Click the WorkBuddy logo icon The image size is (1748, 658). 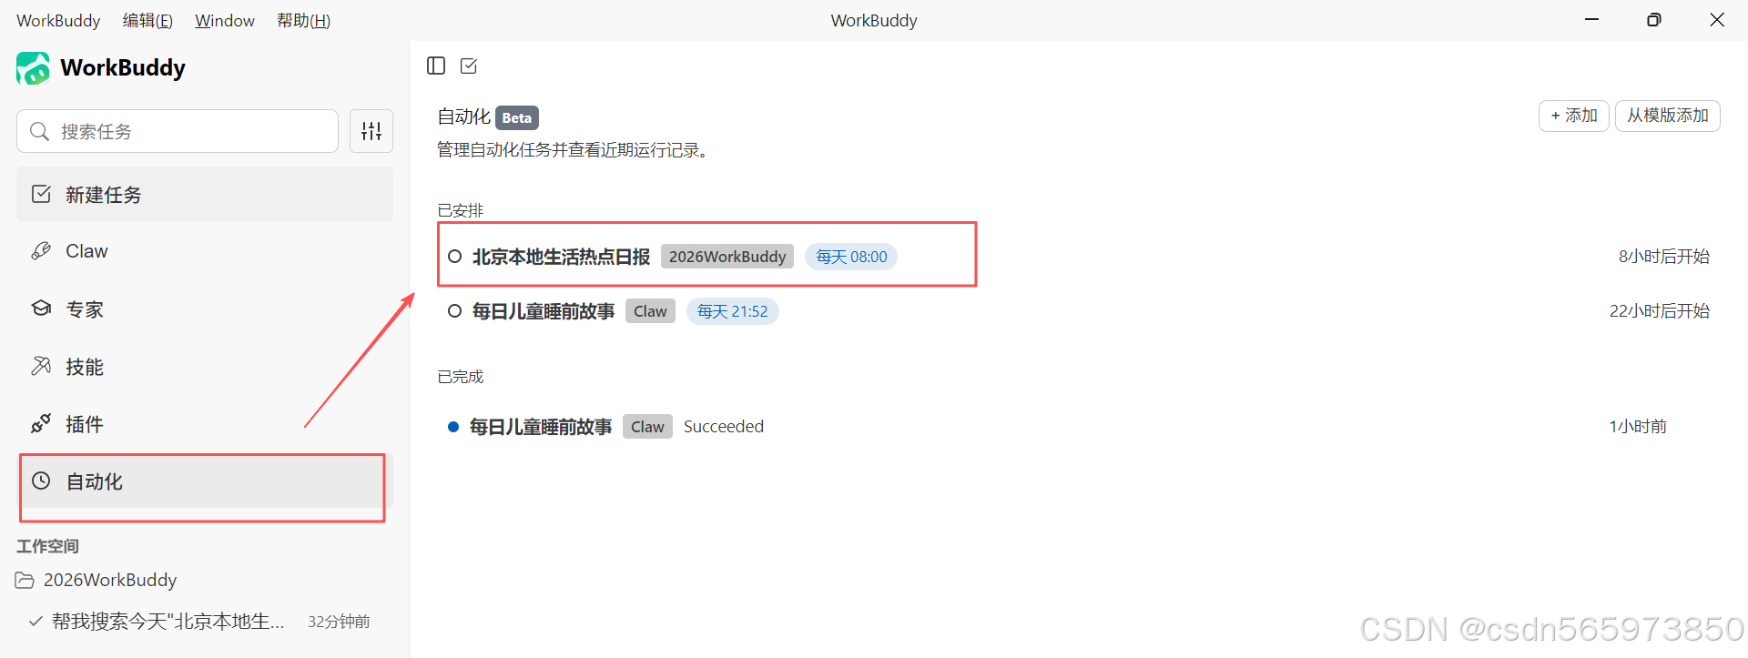tap(34, 68)
